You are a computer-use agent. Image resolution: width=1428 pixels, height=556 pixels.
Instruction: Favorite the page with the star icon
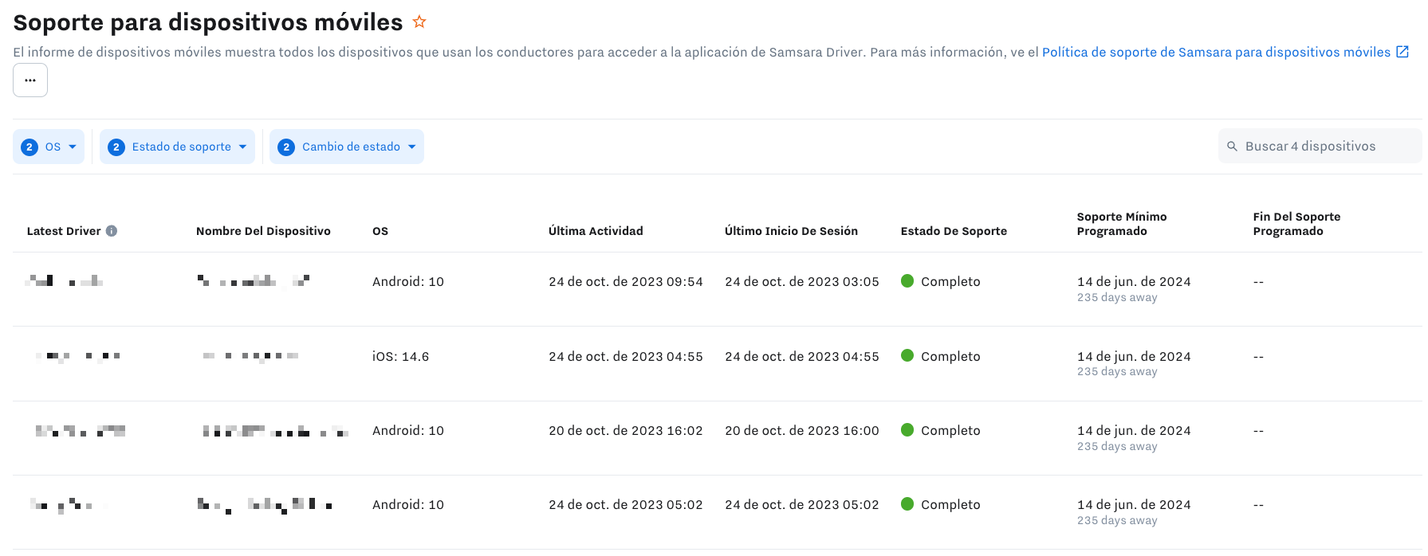[419, 22]
